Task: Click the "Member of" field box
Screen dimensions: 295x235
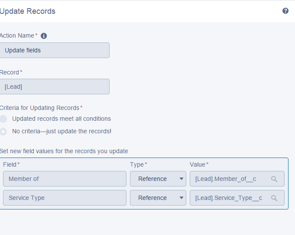Action: pos(65,179)
